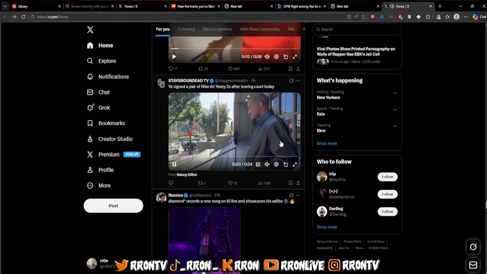
Task: Open Notifications in the sidebar
Action: [108, 76]
